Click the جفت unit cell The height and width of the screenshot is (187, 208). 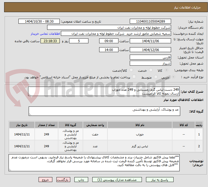pos(95,134)
